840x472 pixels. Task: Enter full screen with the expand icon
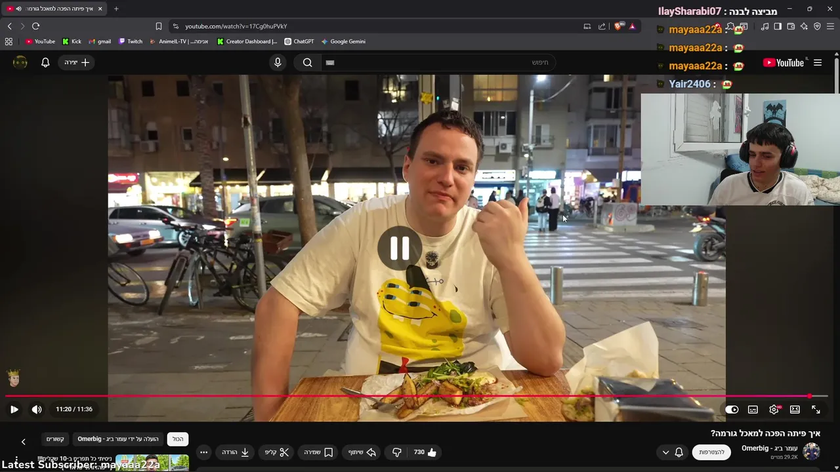[x=816, y=409]
